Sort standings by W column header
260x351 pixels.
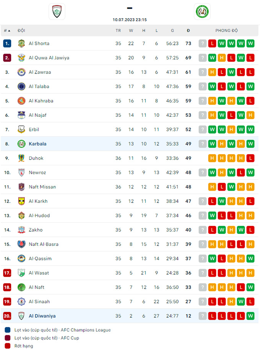(x=131, y=31)
